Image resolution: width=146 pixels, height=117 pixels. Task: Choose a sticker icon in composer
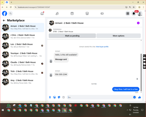59,97
